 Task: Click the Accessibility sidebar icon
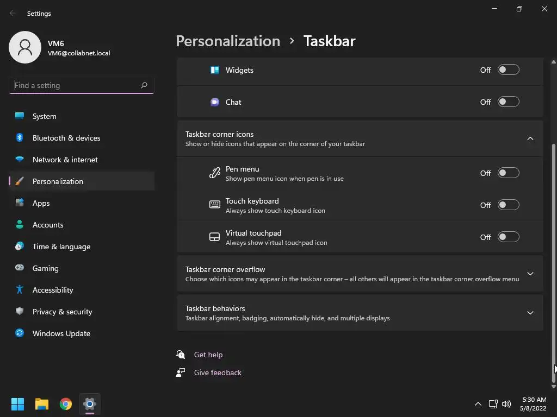tap(20, 290)
